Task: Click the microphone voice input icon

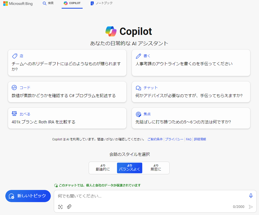Action: click(251, 196)
